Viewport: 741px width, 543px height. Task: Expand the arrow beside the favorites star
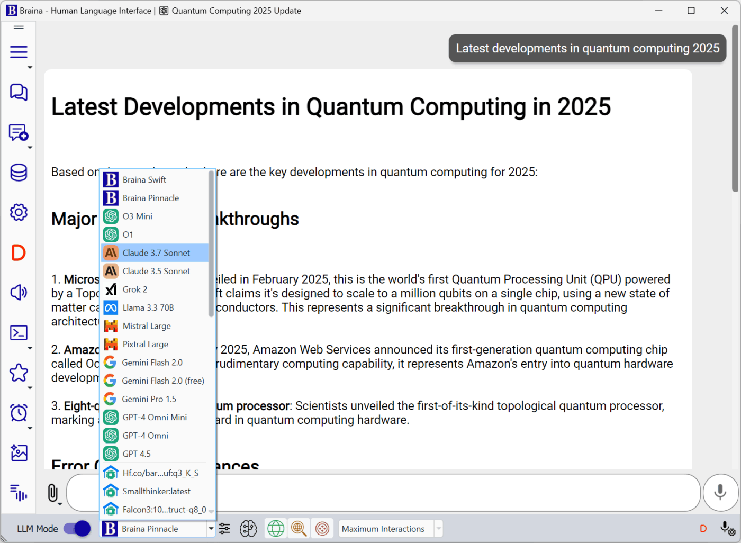[x=30, y=388]
